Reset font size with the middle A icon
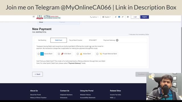The image size is (182, 102). click(x=119, y=17)
